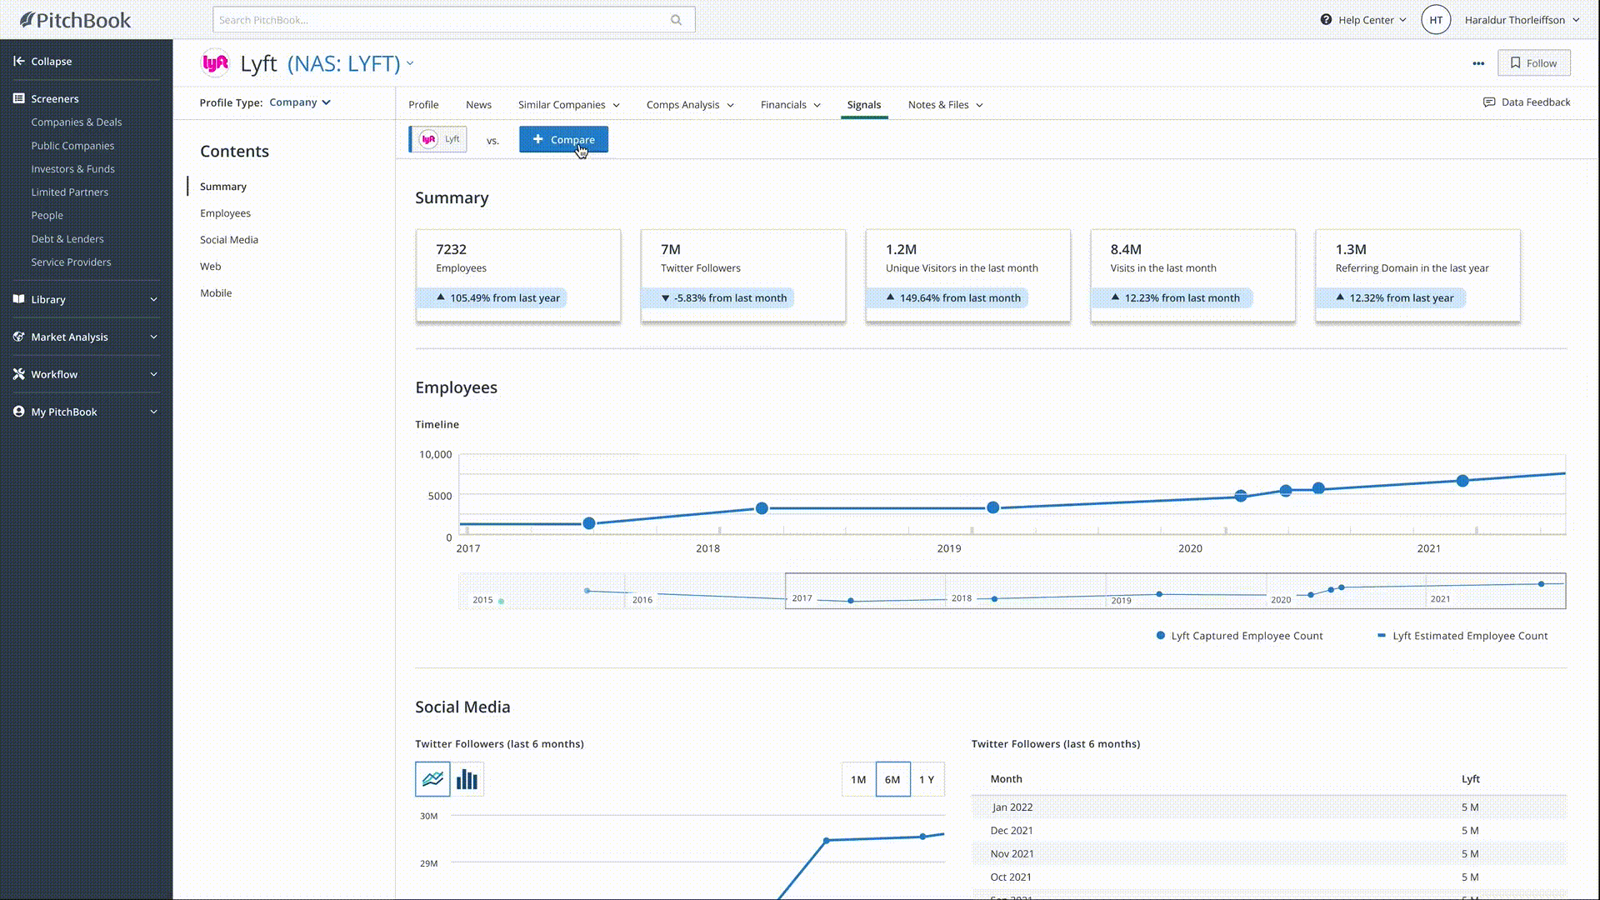Click the 2021 data point on employee timeline
This screenshot has width=1600, height=900.
pyautogui.click(x=1462, y=481)
